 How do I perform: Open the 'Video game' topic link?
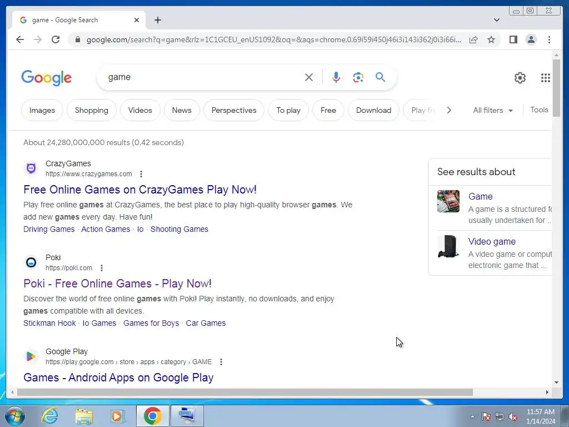point(492,241)
